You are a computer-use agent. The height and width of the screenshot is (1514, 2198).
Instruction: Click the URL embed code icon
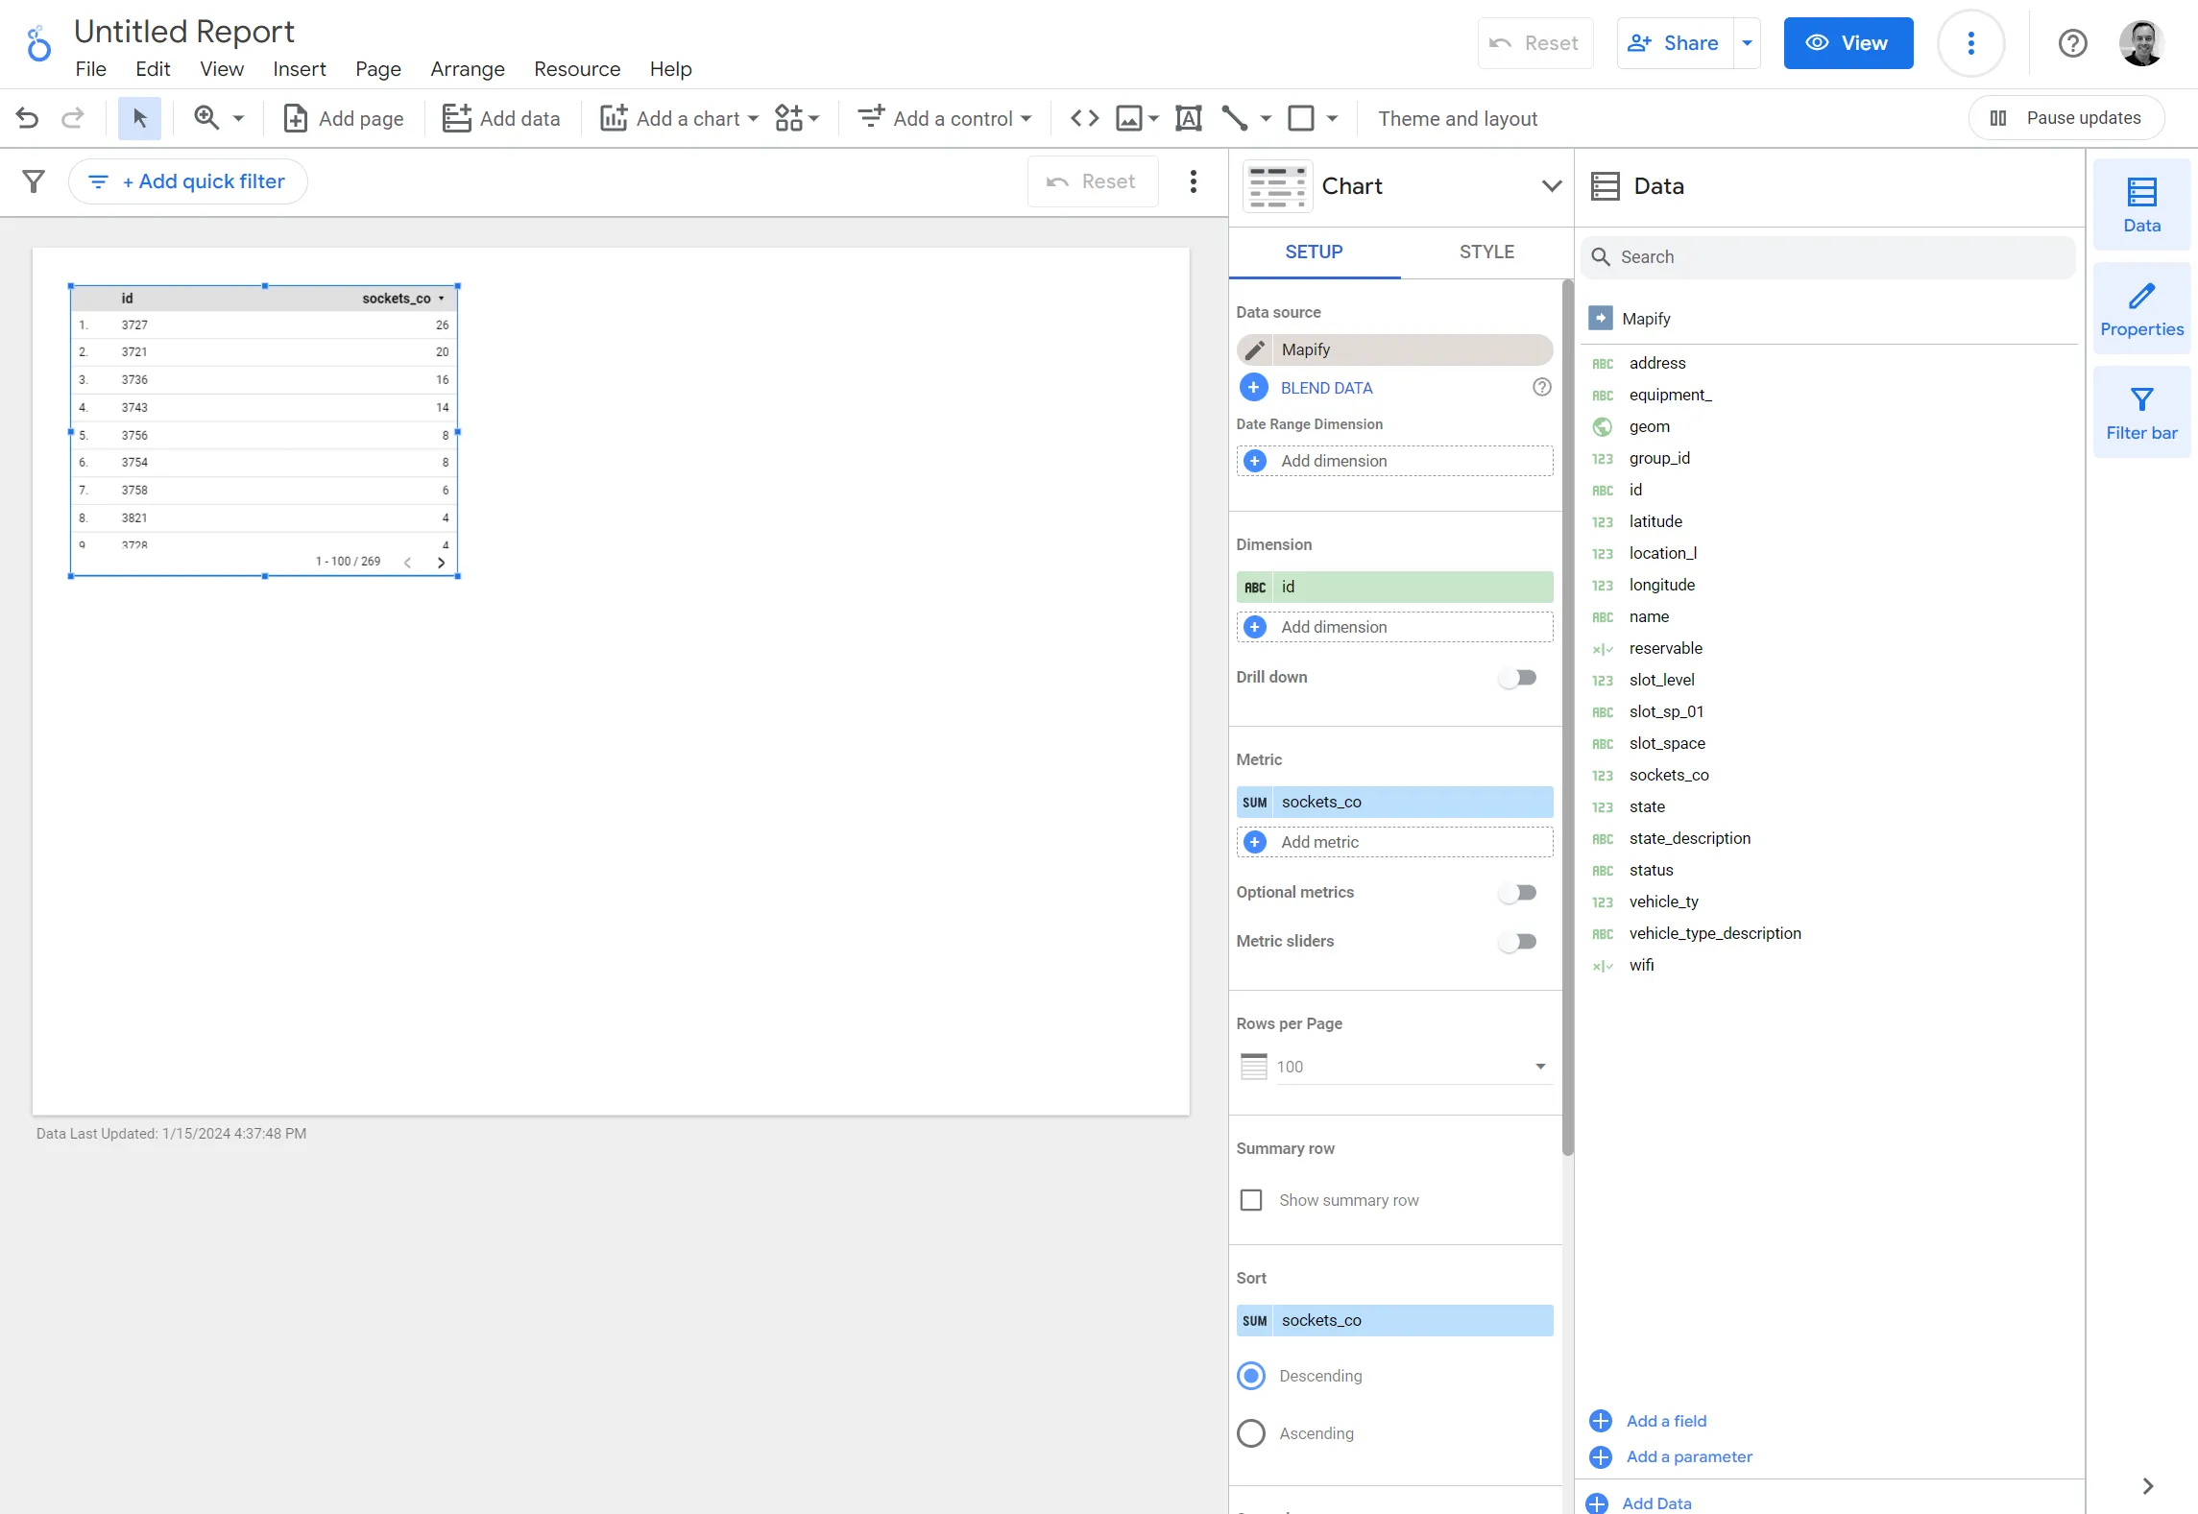1085,118
